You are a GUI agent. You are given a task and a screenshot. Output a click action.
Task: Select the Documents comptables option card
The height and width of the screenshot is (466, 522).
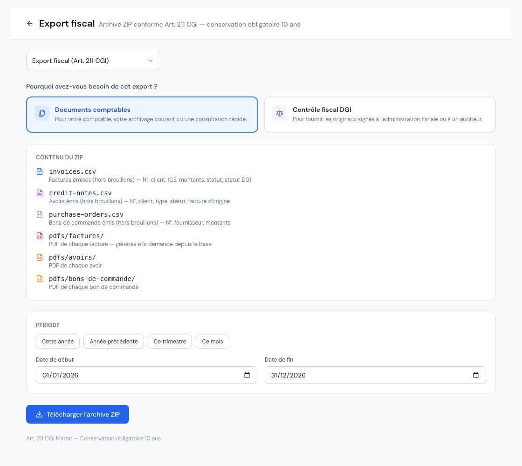pyautogui.click(x=142, y=115)
